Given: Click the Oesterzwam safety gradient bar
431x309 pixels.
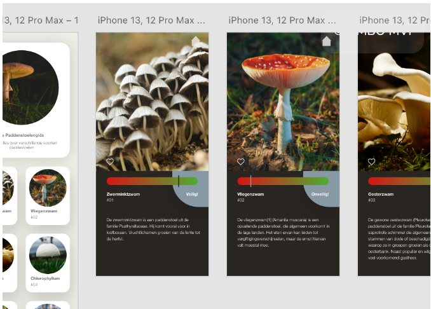Looking at the screenshot, I should (399, 181).
